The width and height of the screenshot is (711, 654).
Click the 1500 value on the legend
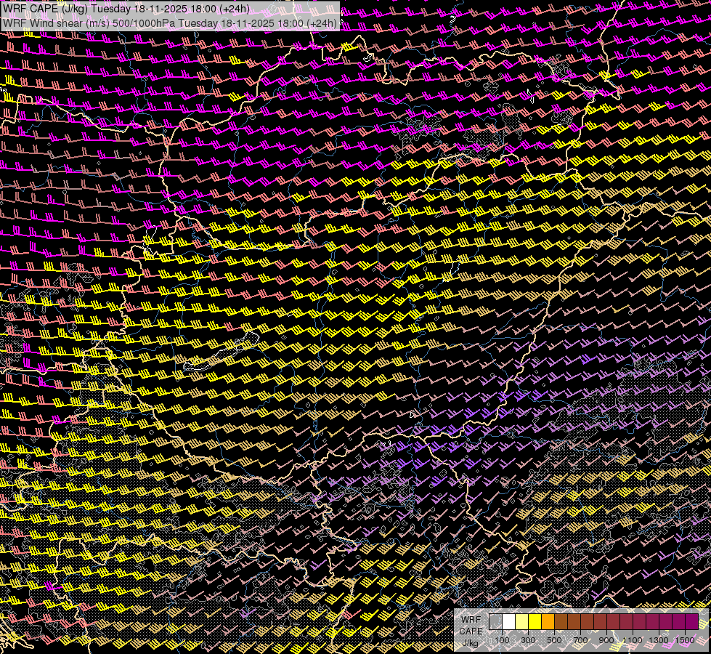[x=685, y=640]
